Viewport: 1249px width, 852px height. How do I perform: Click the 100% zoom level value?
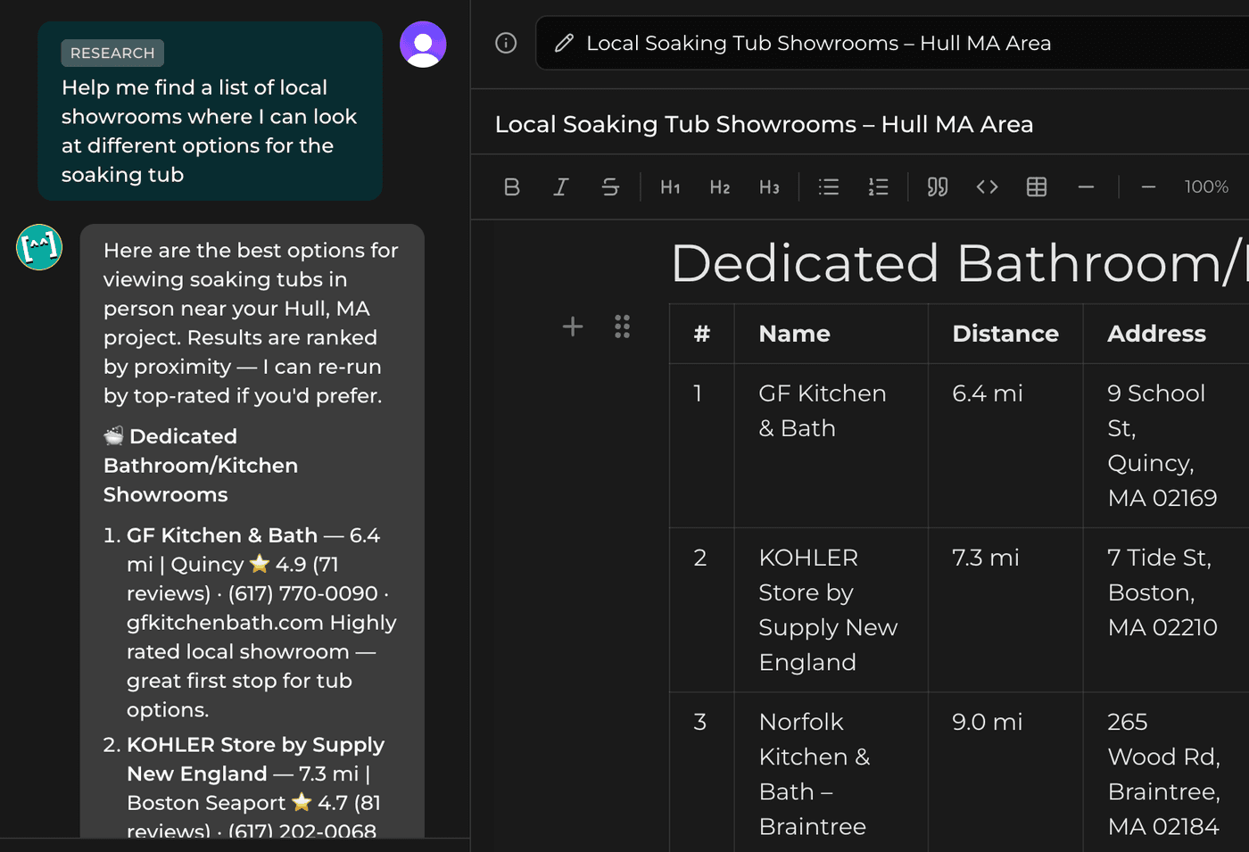tap(1206, 187)
